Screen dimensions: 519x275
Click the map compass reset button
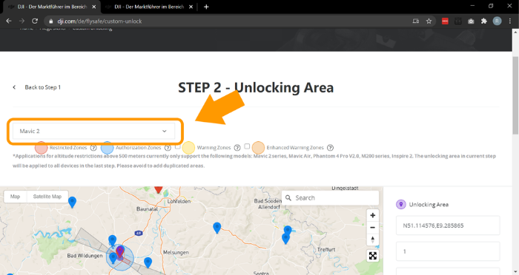(373, 240)
